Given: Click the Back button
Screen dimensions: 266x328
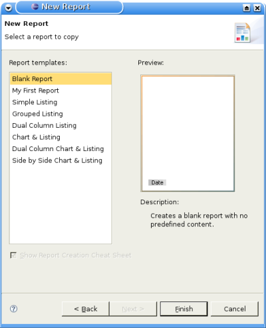Looking at the screenshot, I should coord(86,309).
